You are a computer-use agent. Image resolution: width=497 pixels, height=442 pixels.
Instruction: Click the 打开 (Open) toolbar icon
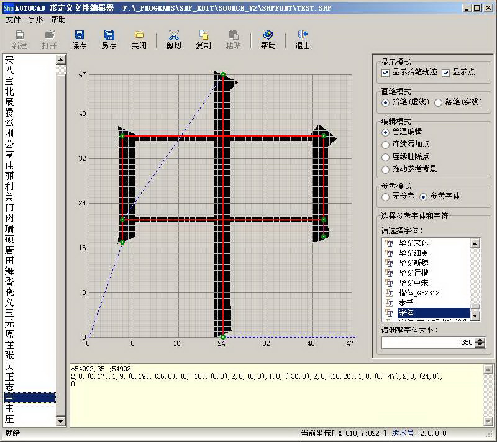pos(50,35)
